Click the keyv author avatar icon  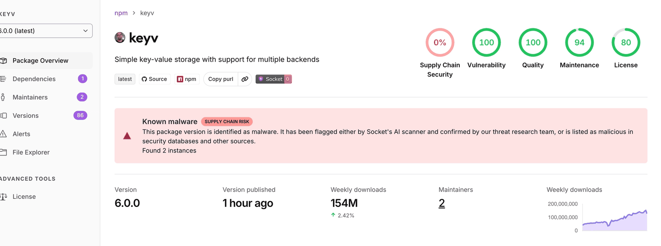pyautogui.click(x=120, y=38)
